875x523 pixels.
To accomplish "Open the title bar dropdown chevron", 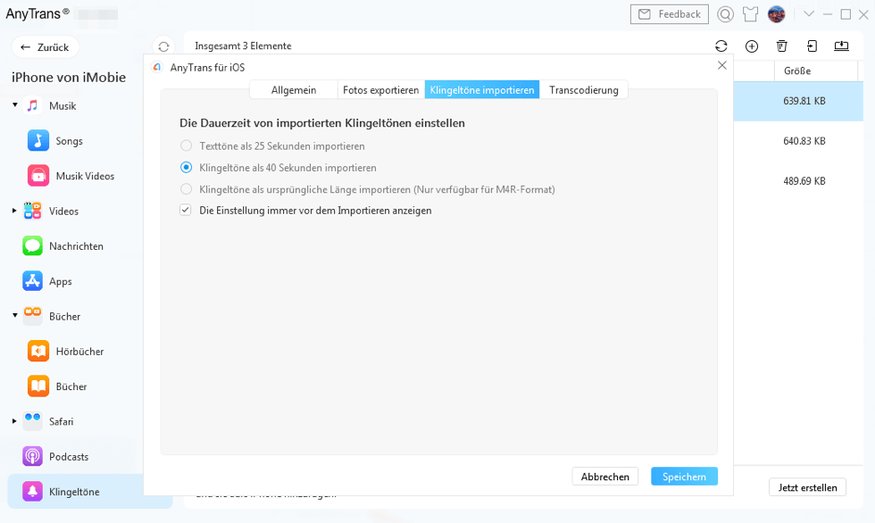I will pyautogui.click(x=809, y=14).
